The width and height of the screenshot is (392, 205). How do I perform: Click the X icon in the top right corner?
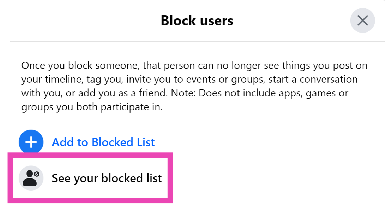362,21
